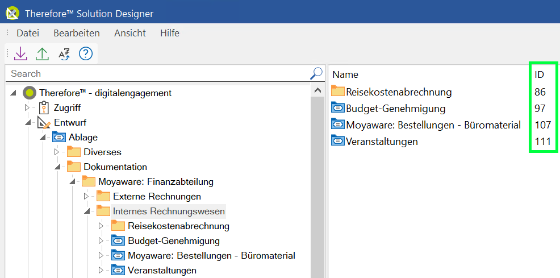Click the toolbar grip handle
The width and height of the screenshot is (560, 278).
tap(7, 54)
